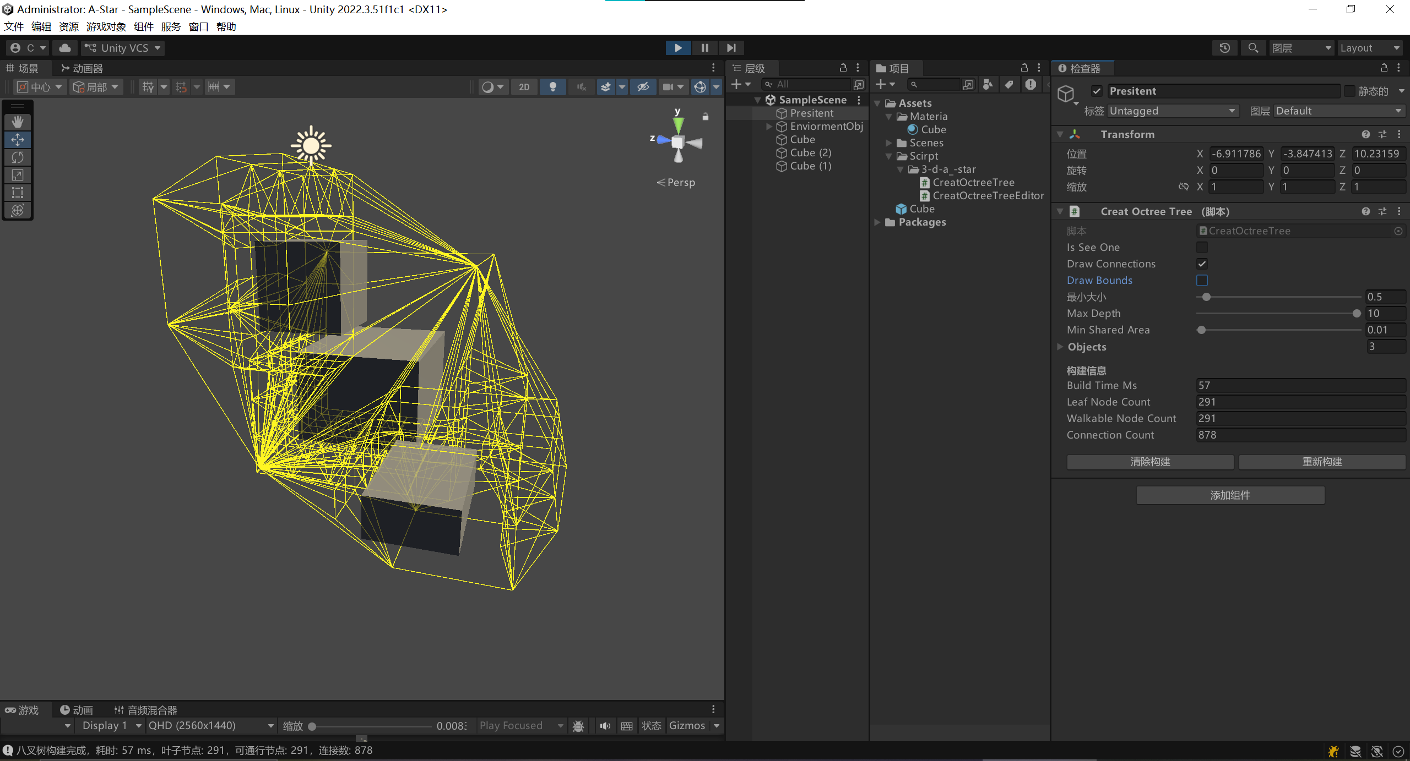Screen dimensions: 1410x761
Task: Select the Hand view tool
Action: tap(18, 122)
